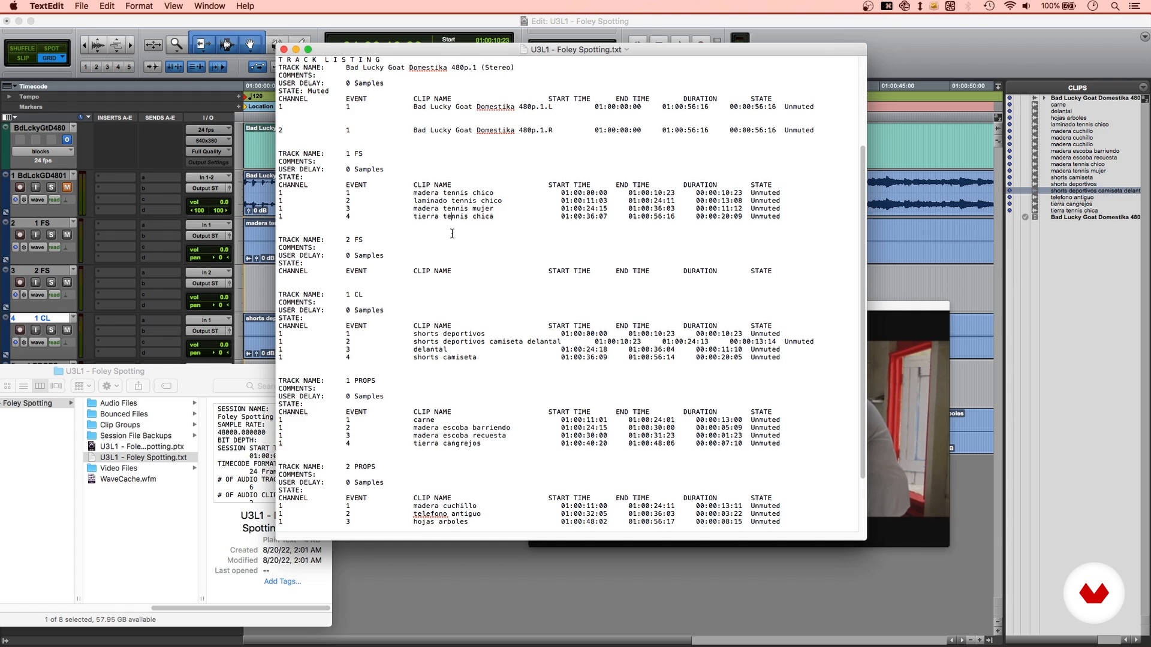Enable Shuffle edit mode
1151x647 pixels.
(22, 49)
